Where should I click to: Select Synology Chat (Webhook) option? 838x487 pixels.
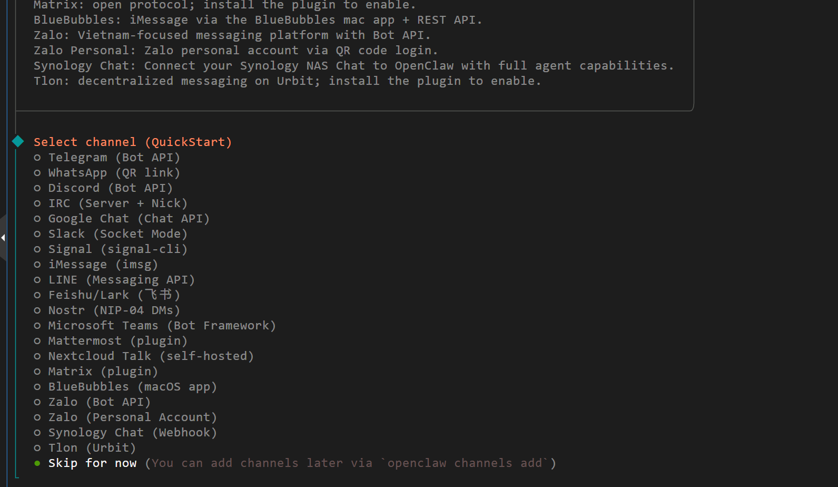point(132,433)
